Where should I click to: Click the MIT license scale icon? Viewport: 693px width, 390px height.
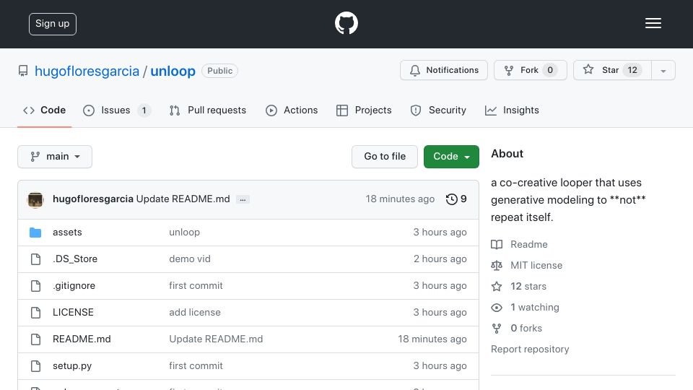tap(497, 265)
